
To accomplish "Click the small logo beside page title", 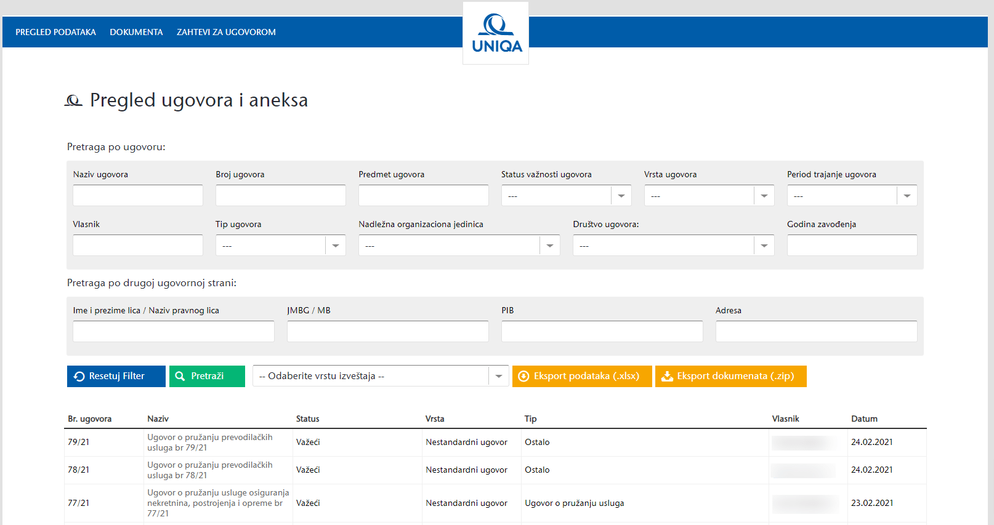I will (x=73, y=100).
